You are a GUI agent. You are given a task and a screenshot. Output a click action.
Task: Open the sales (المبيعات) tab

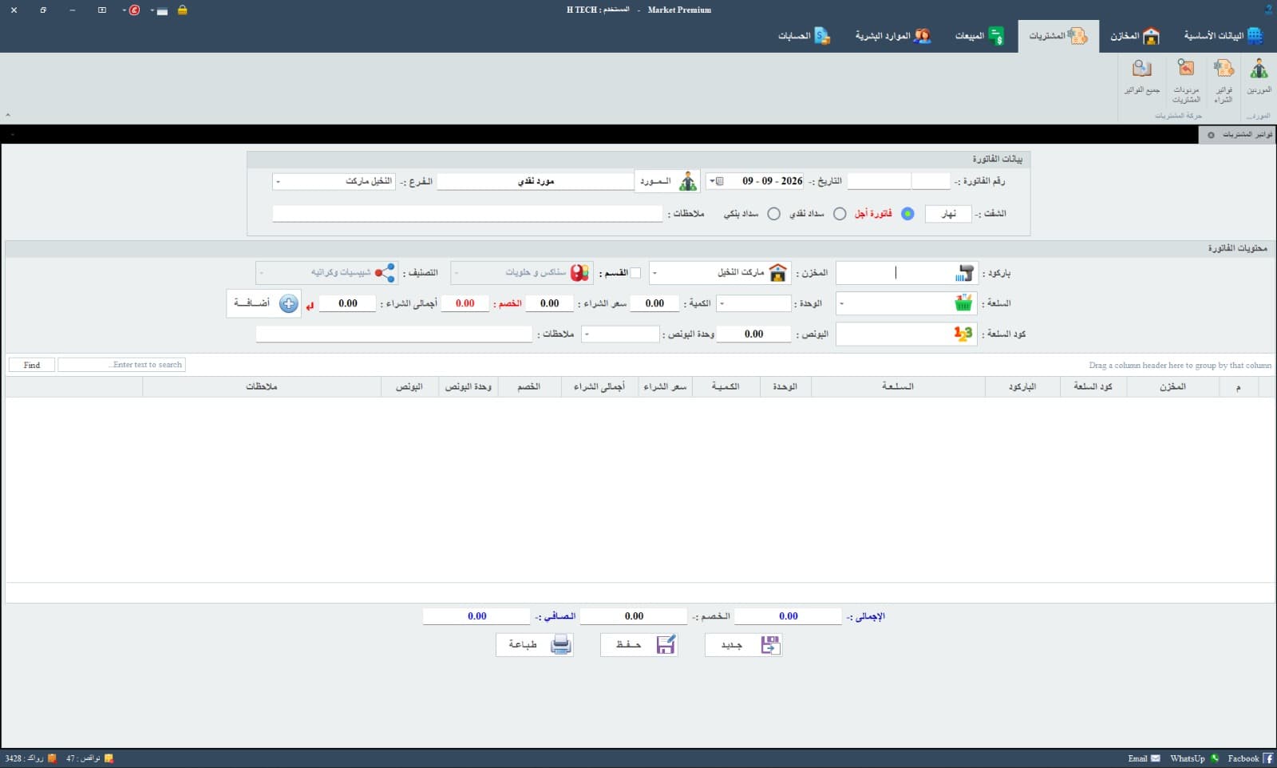point(979,36)
